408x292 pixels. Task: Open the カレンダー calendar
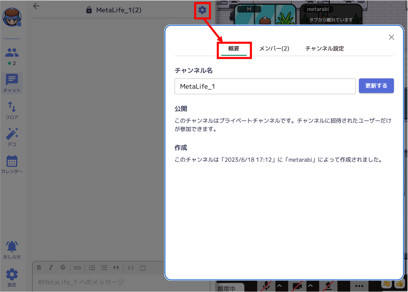tap(12, 164)
